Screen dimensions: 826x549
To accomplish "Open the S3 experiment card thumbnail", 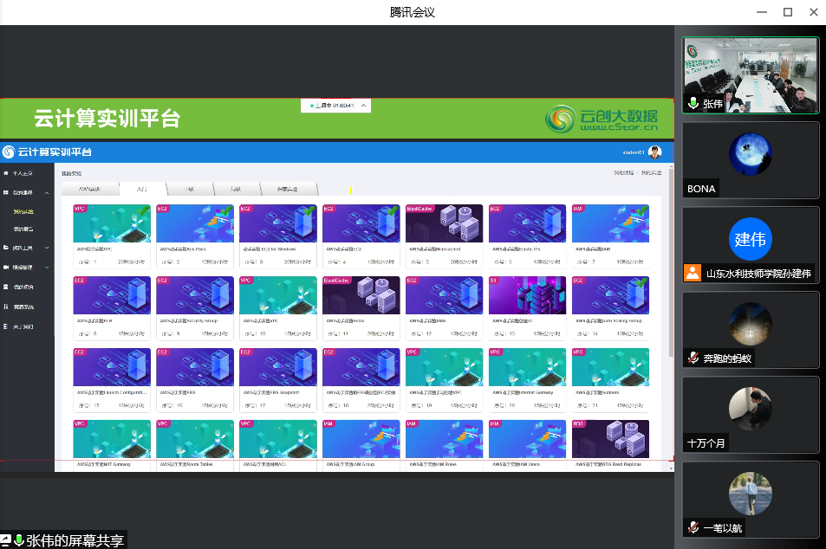I will 527,296.
